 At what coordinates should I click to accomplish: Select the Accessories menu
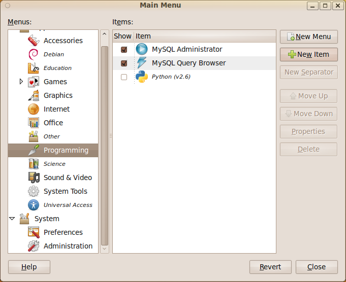63,41
